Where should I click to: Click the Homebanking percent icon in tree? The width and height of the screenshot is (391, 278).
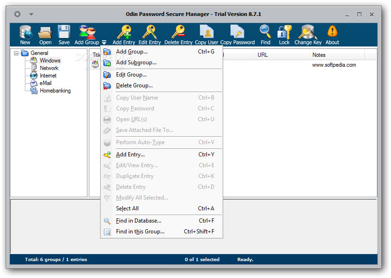click(x=34, y=91)
